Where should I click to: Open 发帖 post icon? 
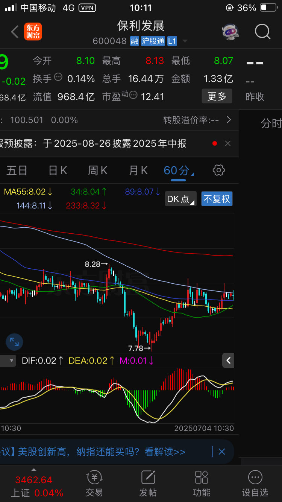click(148, 484)
